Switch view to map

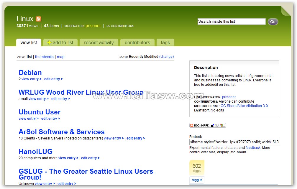[x=61, y=57]
